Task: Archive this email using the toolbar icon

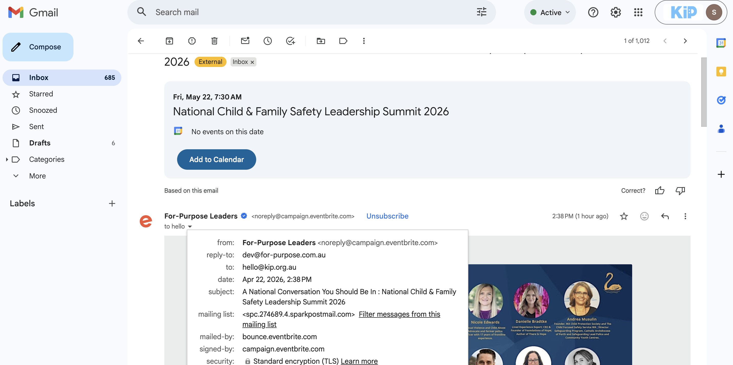Action: point(169,41)
